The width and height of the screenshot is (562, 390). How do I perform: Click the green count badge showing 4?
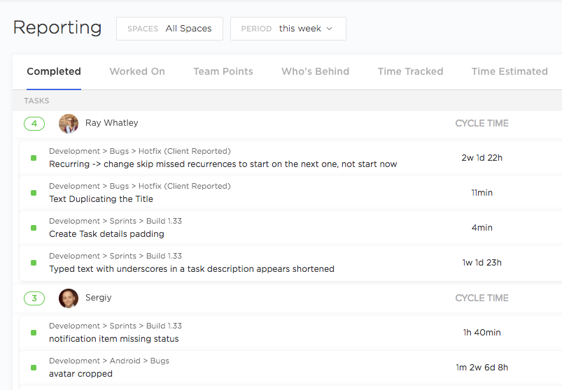coord(34,124)
